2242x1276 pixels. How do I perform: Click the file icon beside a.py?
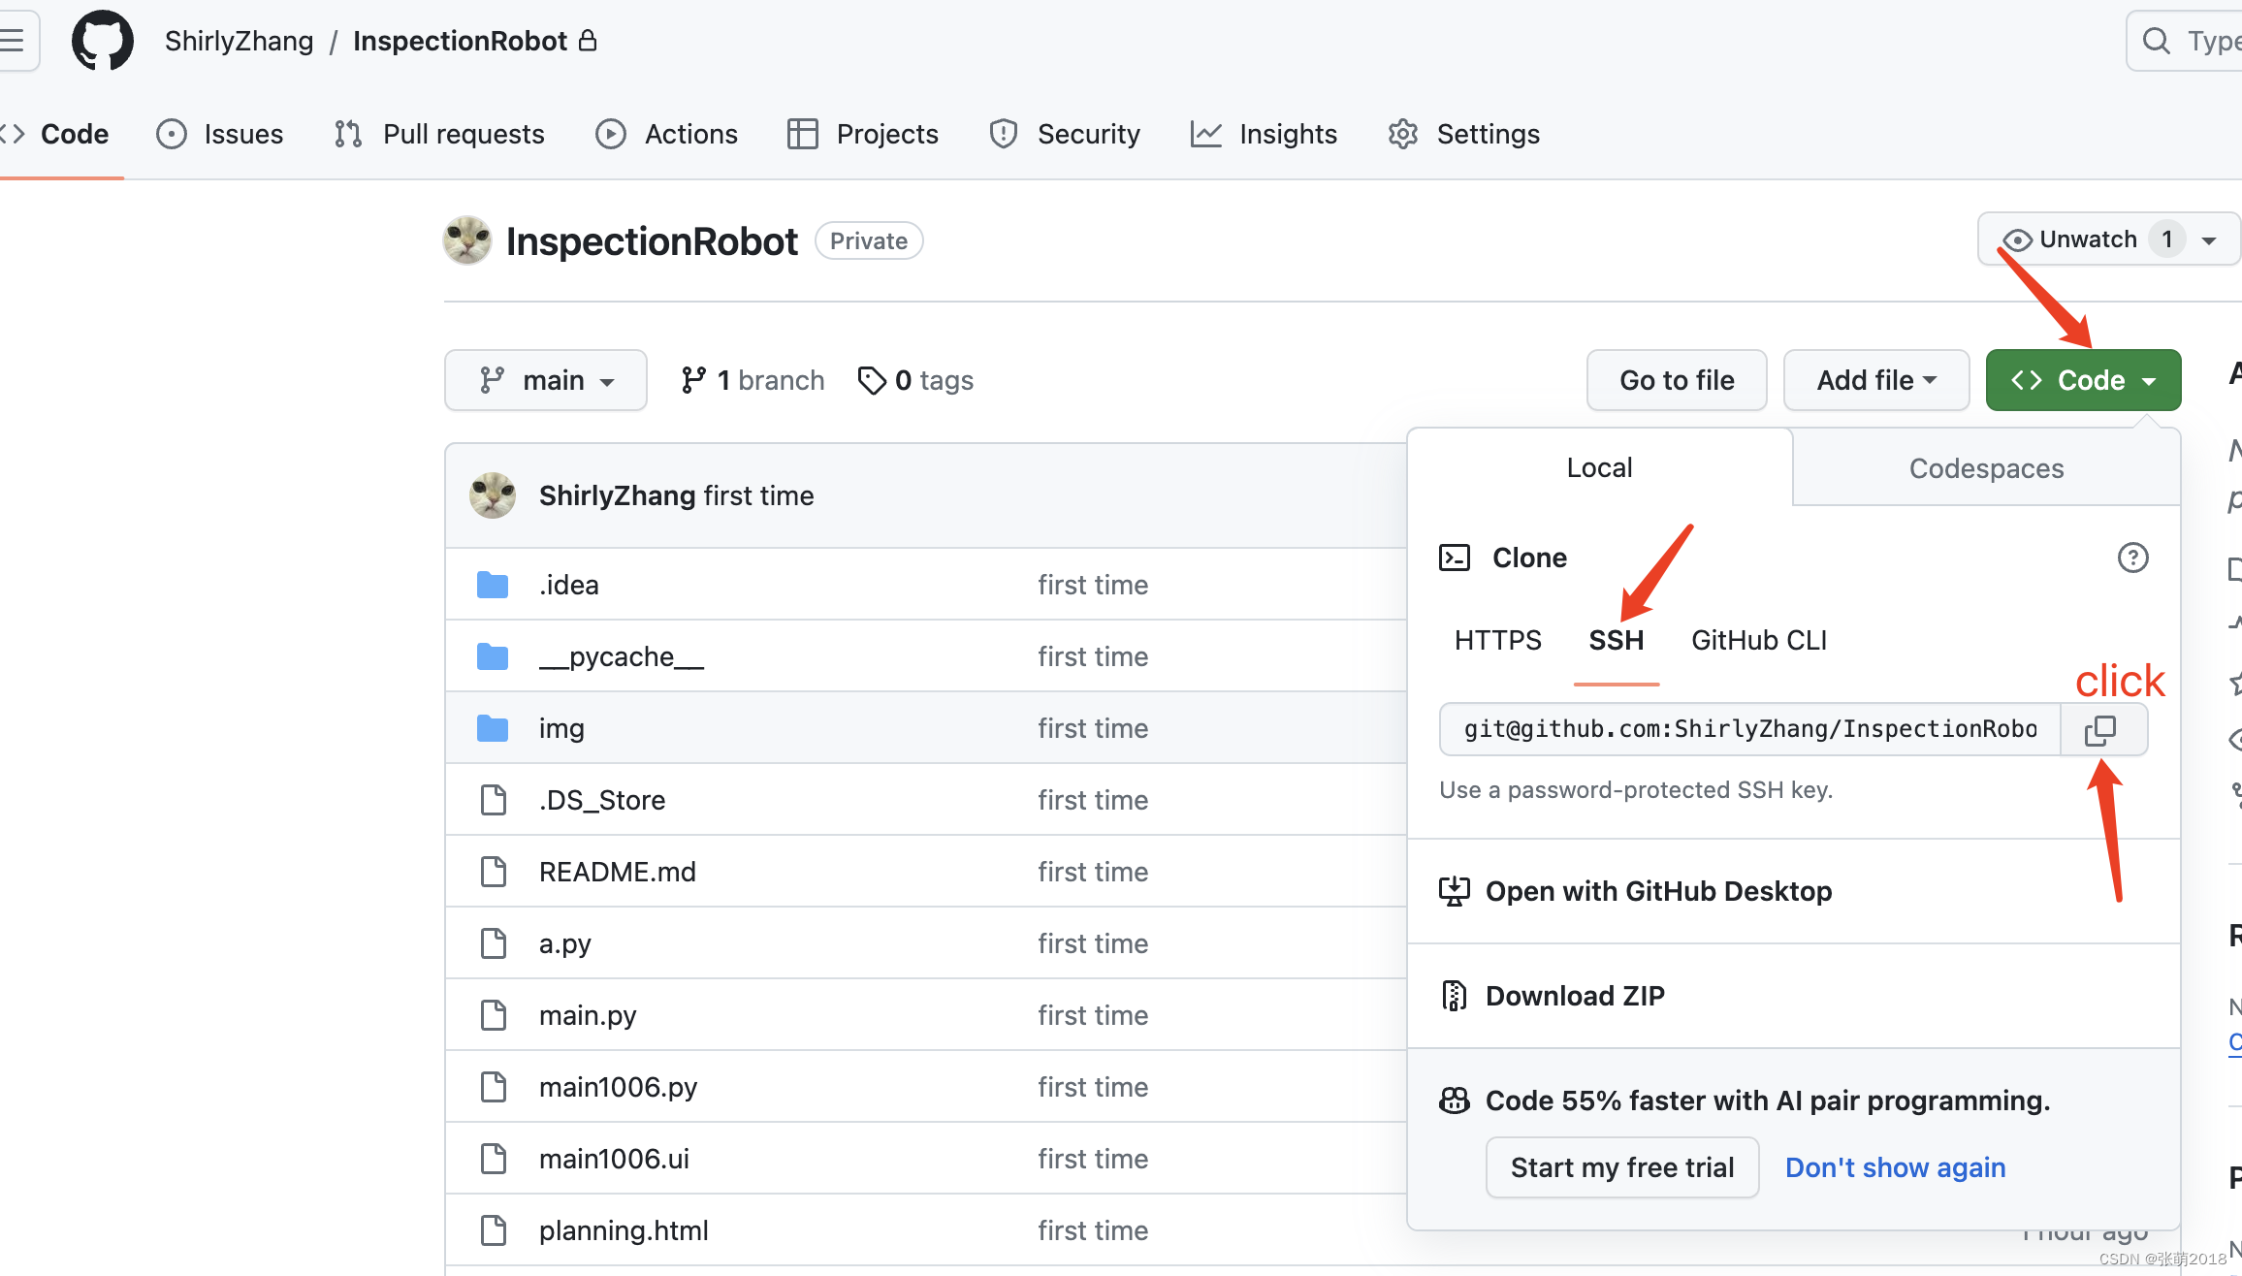pos(494,943)
